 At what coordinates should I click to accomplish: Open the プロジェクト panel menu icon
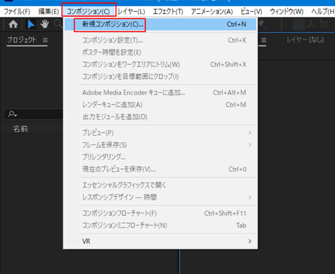(45, 40)
